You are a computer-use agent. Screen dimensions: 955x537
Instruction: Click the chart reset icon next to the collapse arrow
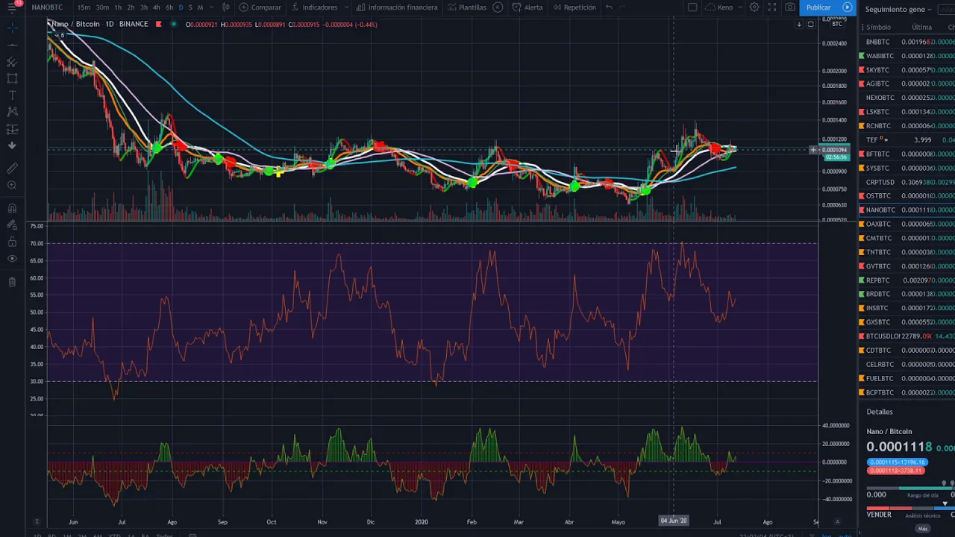point(810,24)
